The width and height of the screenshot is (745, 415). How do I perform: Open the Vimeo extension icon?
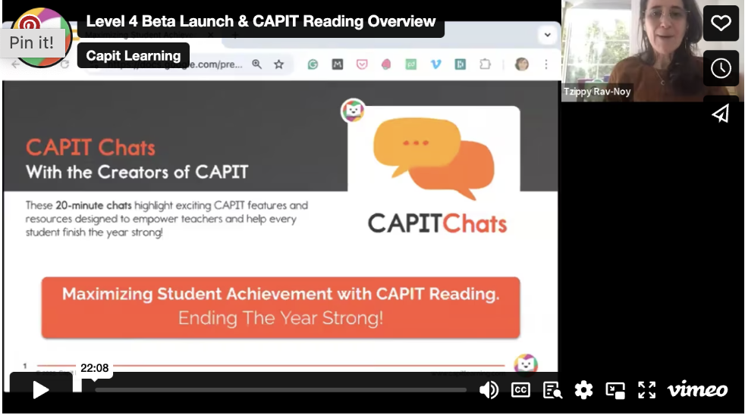(435, 64)
